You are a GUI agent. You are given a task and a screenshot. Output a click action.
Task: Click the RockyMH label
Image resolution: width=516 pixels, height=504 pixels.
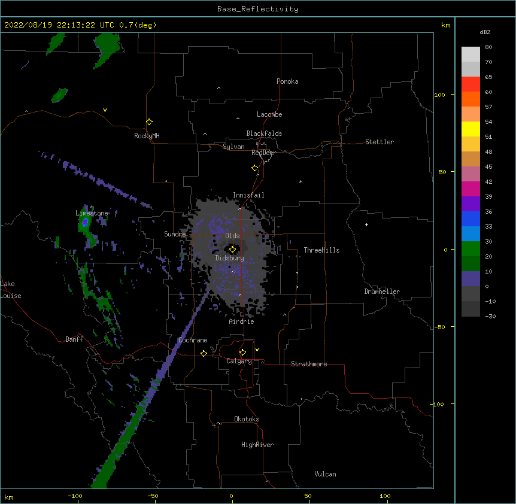[x=147, y=136]
